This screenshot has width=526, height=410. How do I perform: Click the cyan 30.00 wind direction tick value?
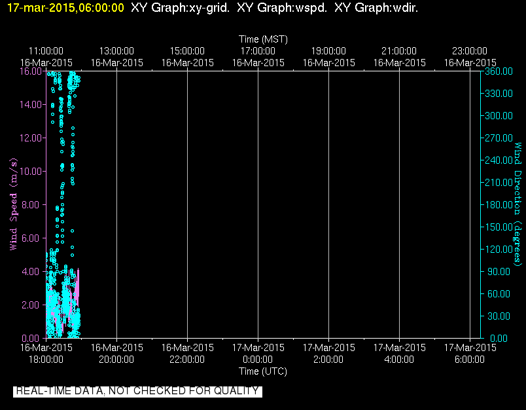(x=499, y=316)
